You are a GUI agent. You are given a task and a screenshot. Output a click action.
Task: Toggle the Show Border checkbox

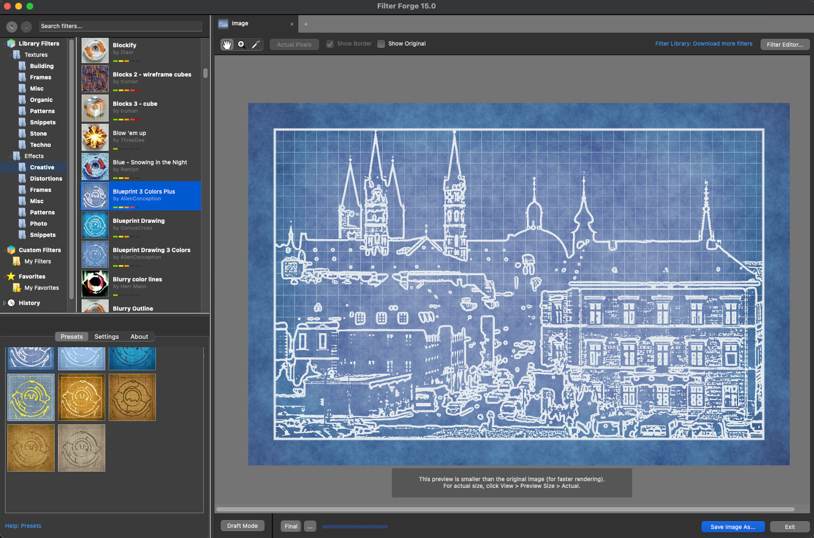click(x=330, y=44)
